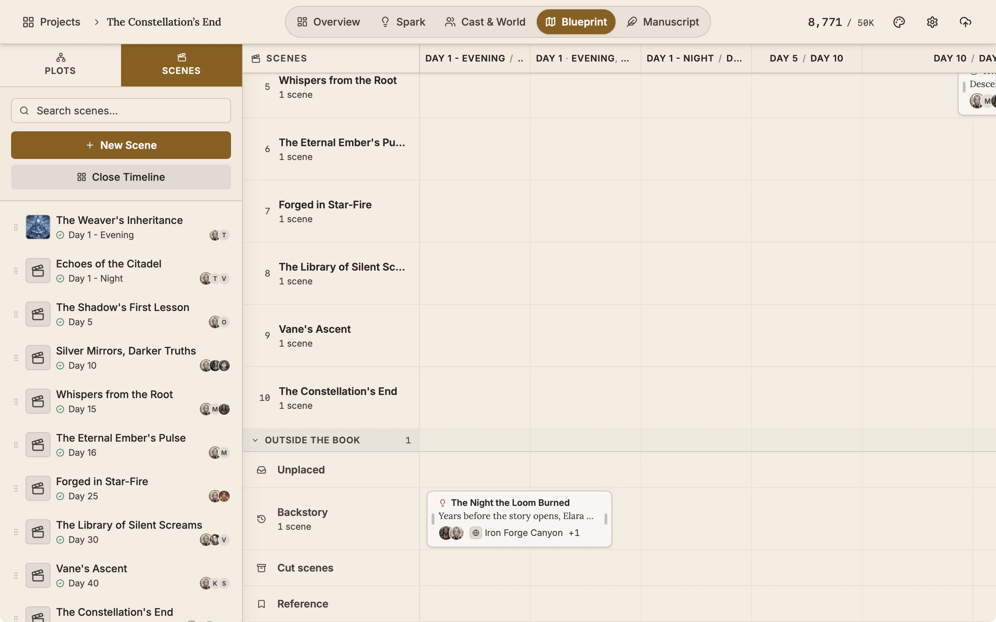Click the +1 more locations indicator

point(574,533)
